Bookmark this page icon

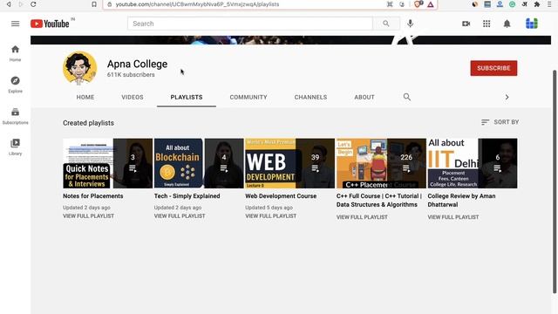click(94, 4)
